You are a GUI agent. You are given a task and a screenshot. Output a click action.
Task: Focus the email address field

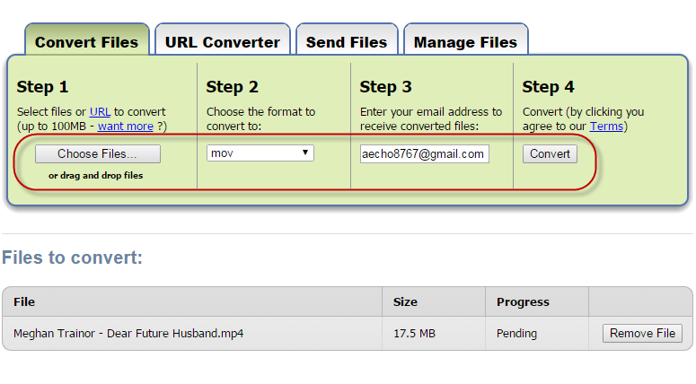[x=424, y=153]
